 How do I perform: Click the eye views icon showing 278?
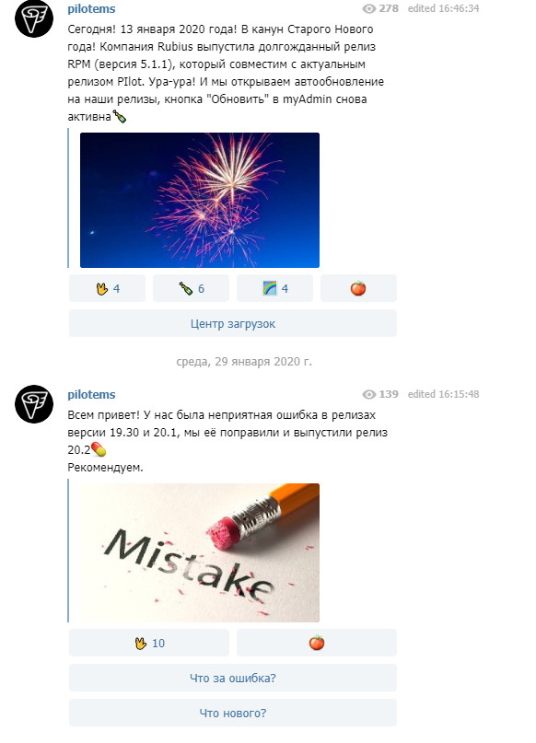coord(368,8)
